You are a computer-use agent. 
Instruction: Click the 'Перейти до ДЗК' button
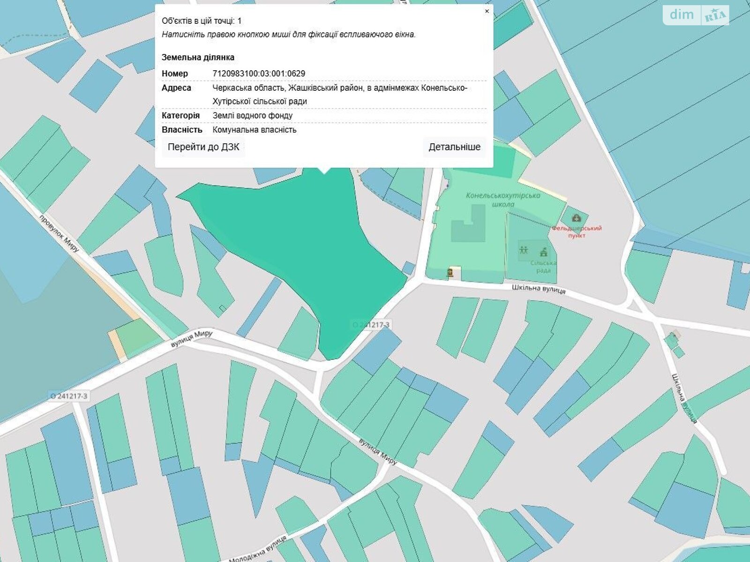click(203, 147)
